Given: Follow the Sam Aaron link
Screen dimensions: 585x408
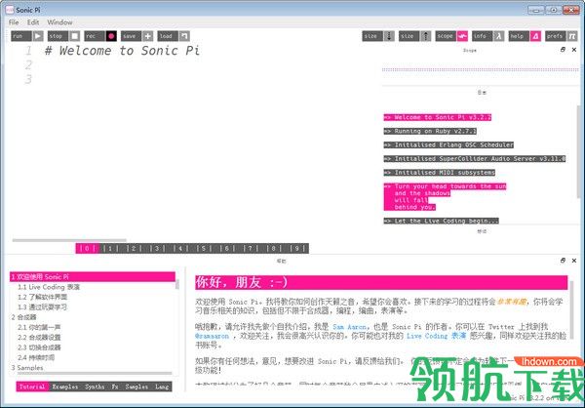Looking at the screenshot, I should pos(350,327).
